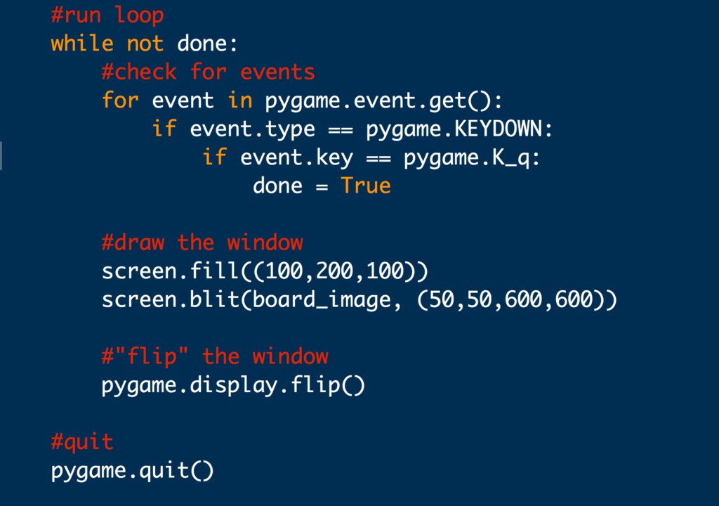Click 'pygame.quit()' at the bottom
The height and width of the screenshot is (506, 719).
point(133,471)
